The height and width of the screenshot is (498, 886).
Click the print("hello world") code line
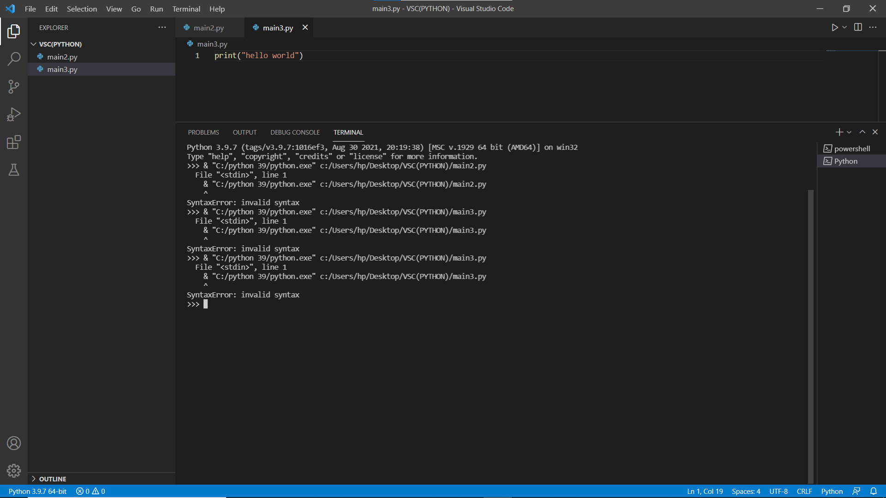258,55
